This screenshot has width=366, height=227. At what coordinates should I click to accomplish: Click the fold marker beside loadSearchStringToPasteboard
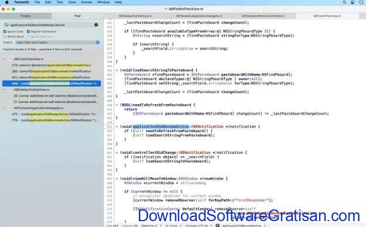(x=117, y=70)
